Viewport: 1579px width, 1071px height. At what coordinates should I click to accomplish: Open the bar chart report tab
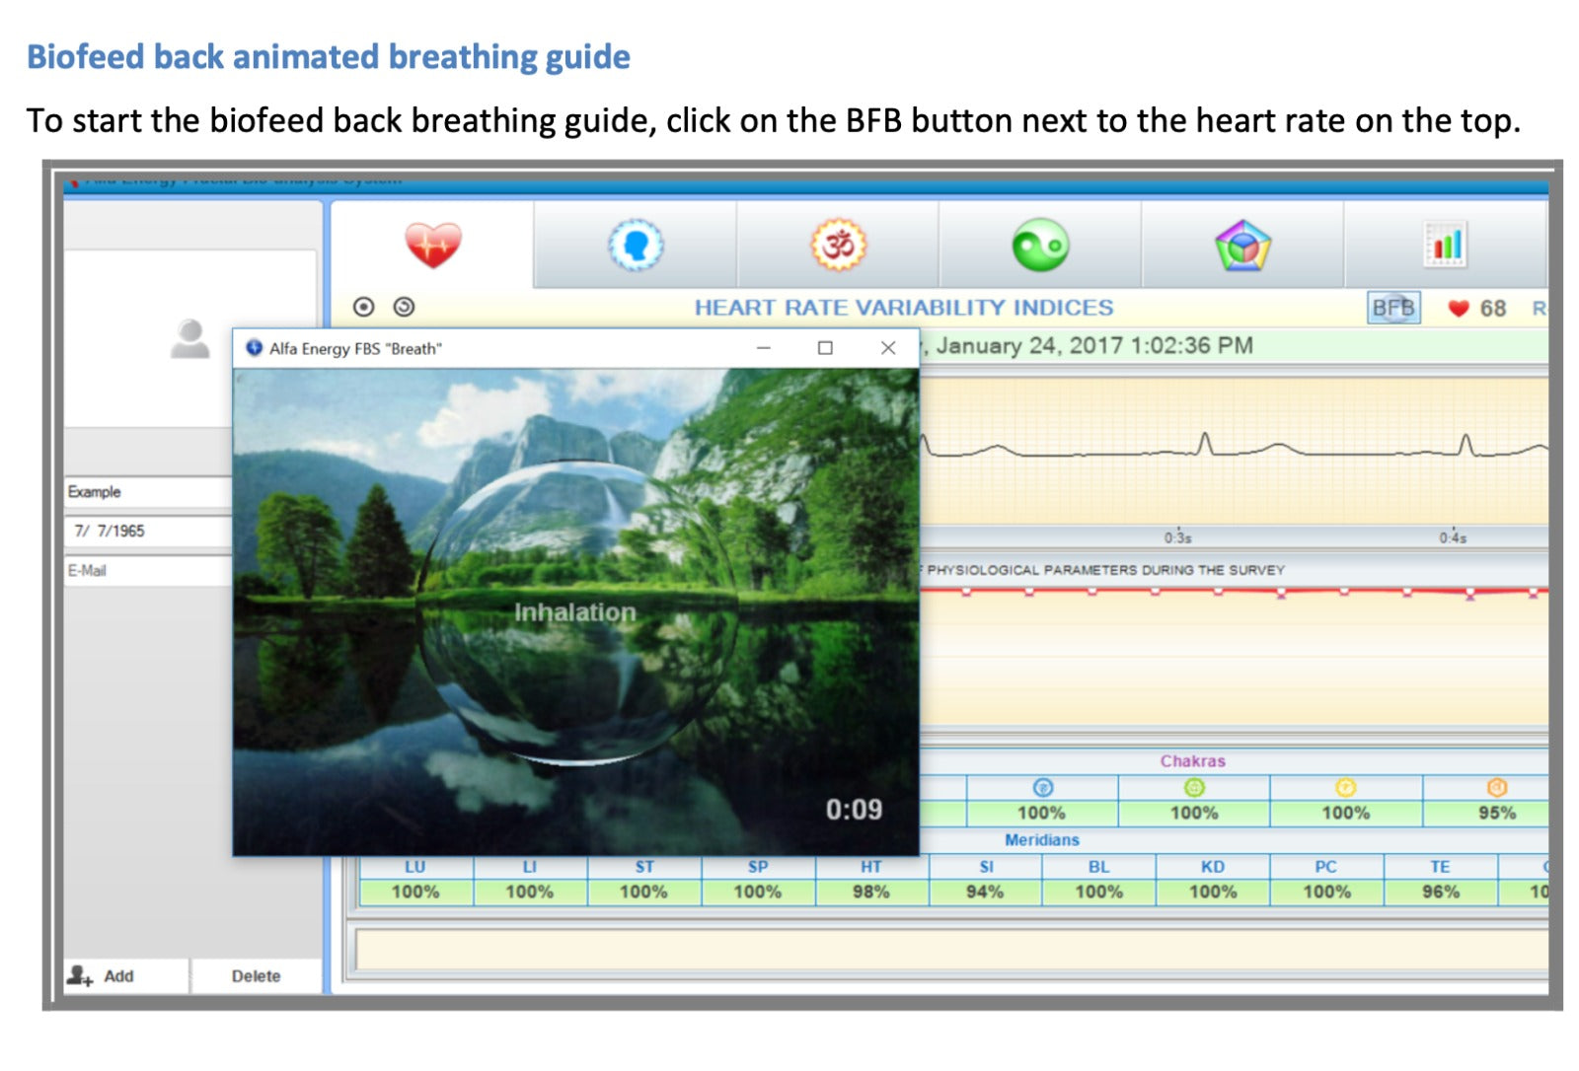coord(1445,246)
